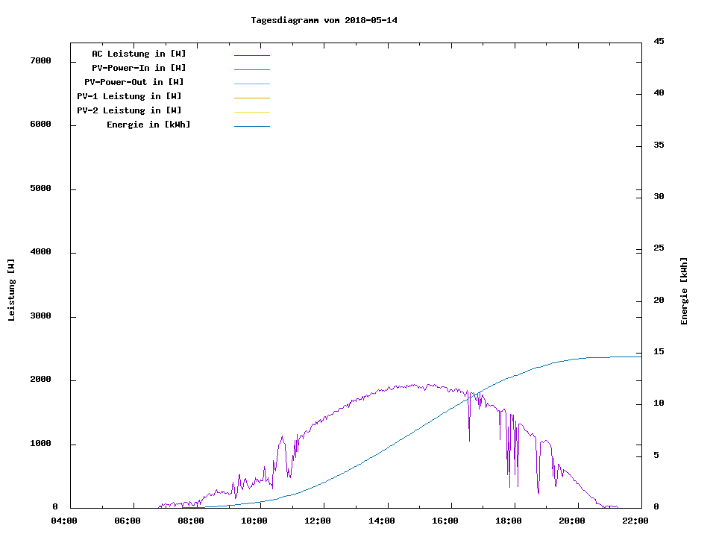The height and width of the screenshot is (537, 716).
Task: Click the 2000 value on the power axis
Action: (x=40, y=380)
